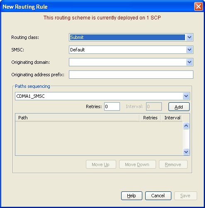Click the CDMA1_SMSC path value
This screenshot has width=205, height=208.
click(x=30, y=96)
